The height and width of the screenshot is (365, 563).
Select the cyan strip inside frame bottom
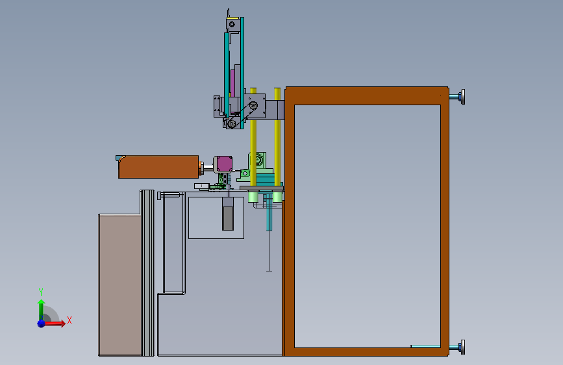point(425,346)
